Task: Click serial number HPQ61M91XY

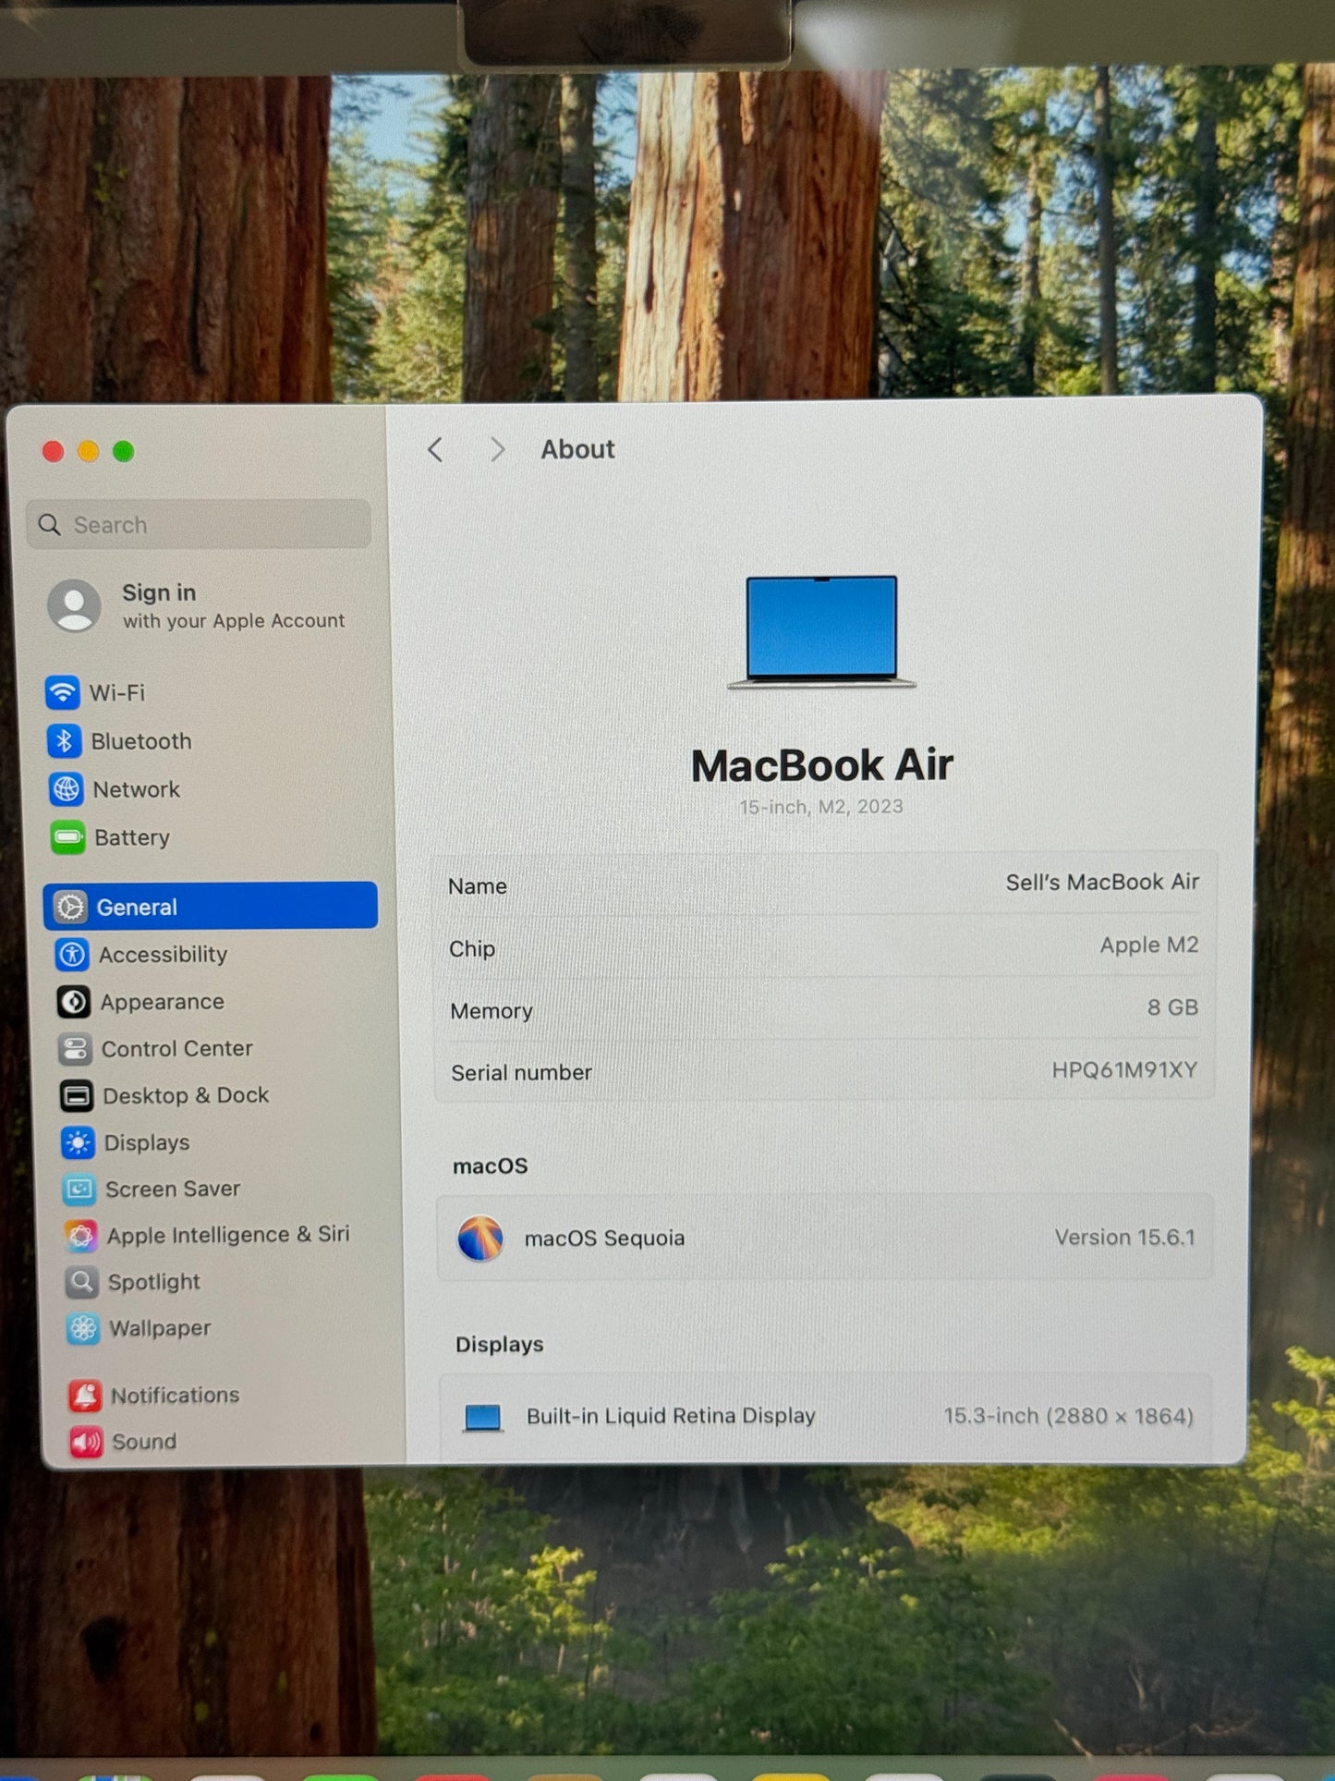Action: [1124, 1069]
